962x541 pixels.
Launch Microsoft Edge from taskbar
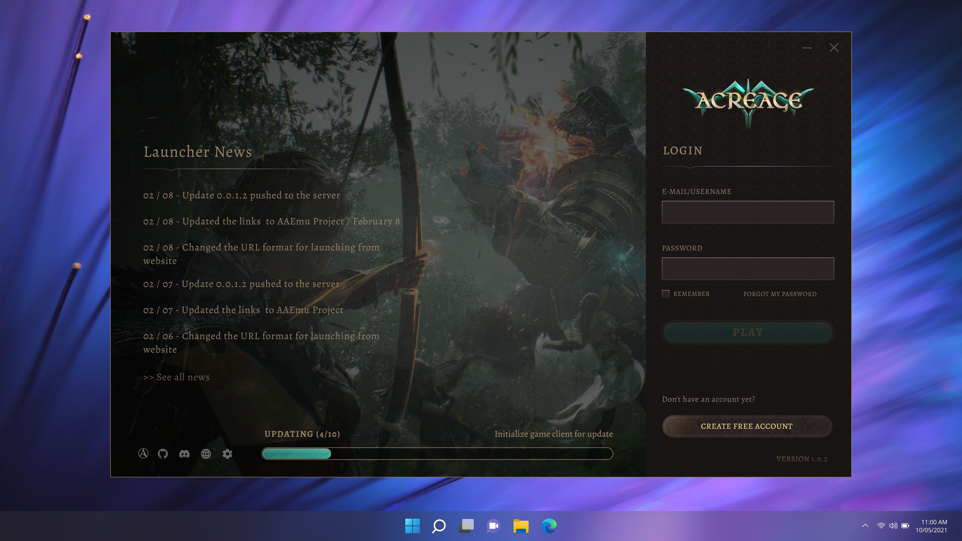[x=549, y=526]
